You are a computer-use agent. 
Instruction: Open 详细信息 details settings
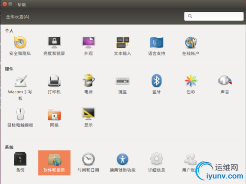point(156,162)
